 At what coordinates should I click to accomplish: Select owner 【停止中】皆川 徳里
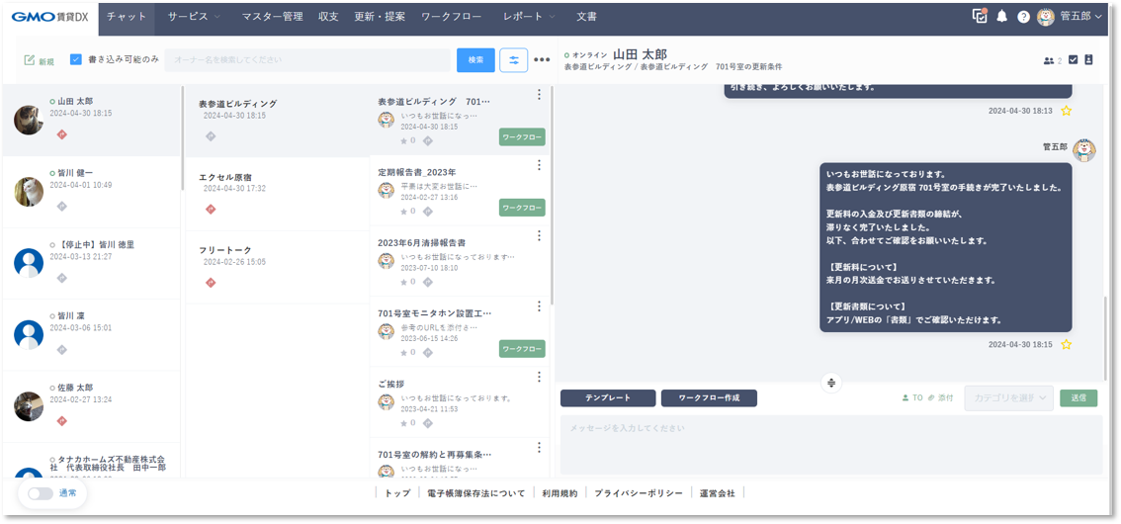click(91, 263)
